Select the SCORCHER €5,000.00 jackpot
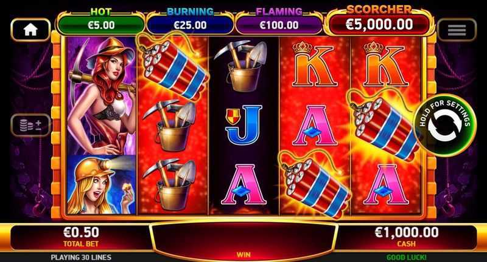This screenshot has width=487, height=262. coord(379,21)
